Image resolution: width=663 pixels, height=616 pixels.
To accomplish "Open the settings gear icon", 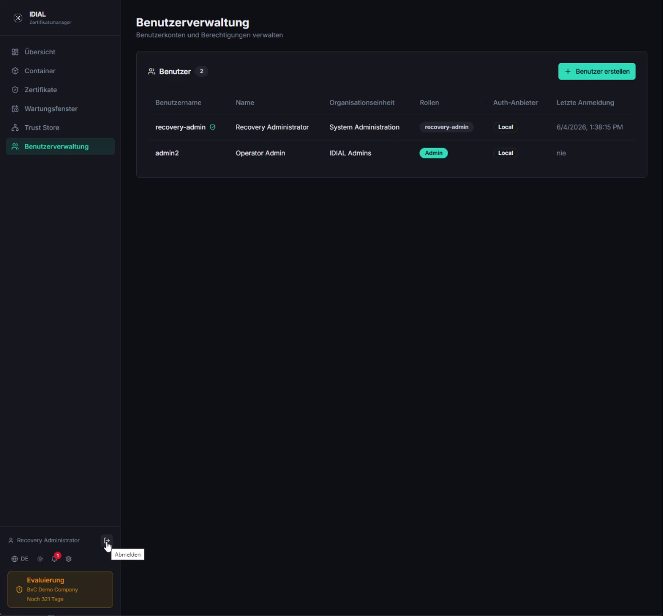I will tap(69, 558).
